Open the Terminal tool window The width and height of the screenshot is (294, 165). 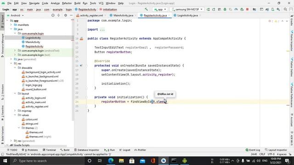[x=49, y=150]
